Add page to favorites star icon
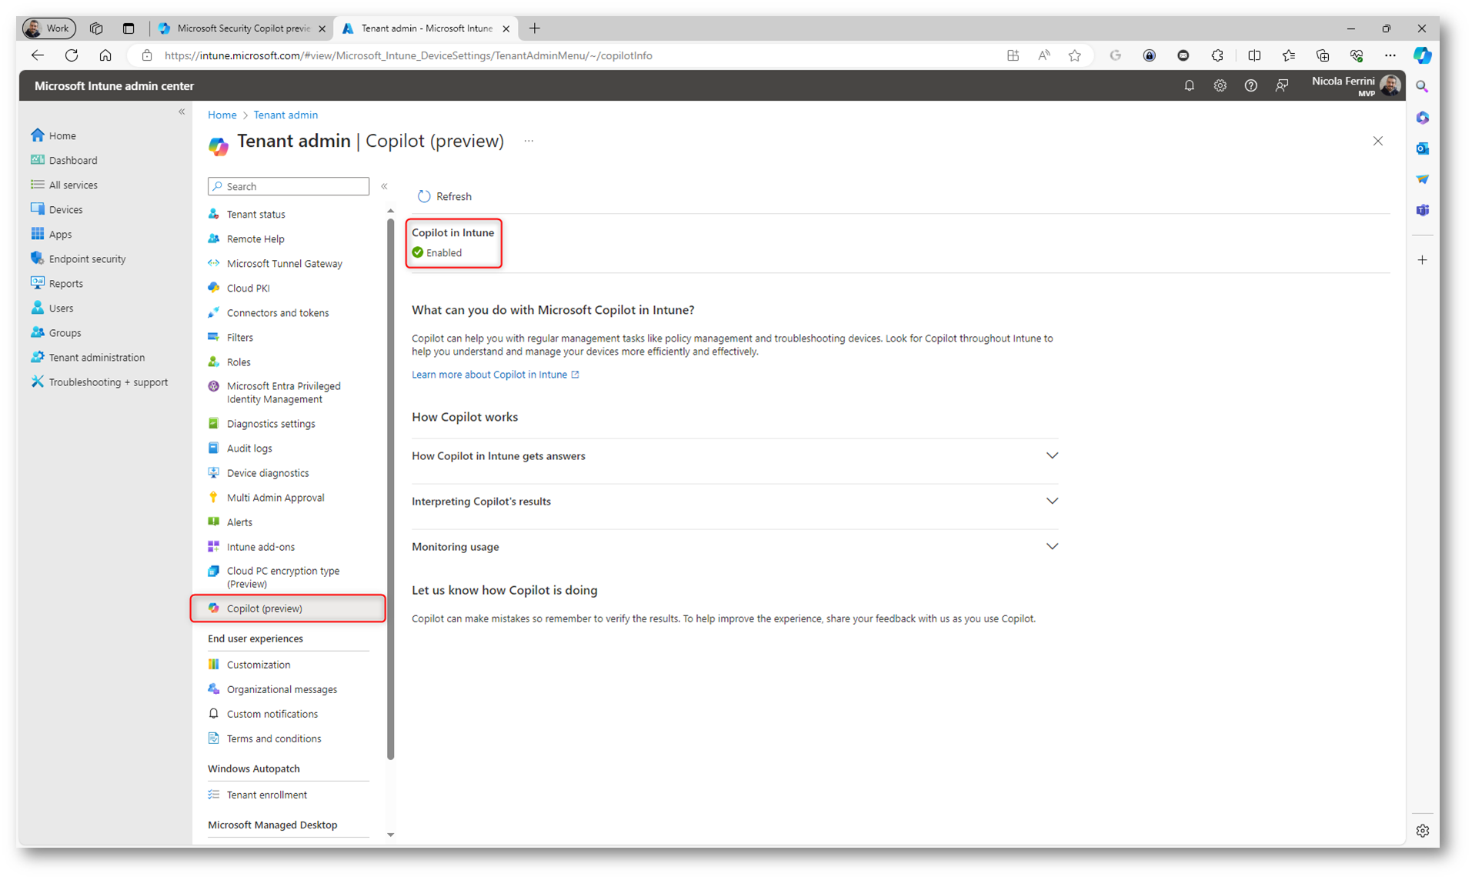Viewport: 1472px width, 880px height. click(x=1074, y=55)
